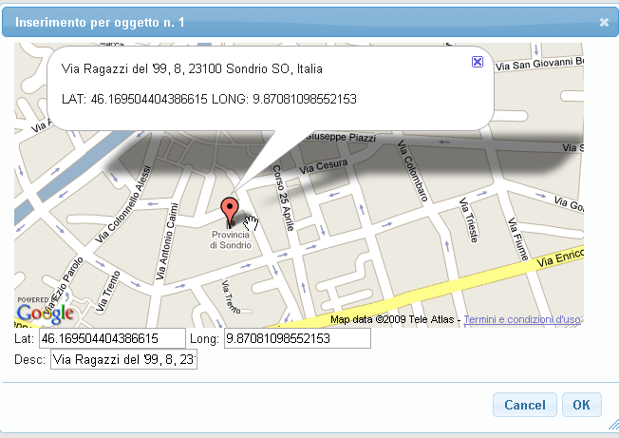Click 'Via San Giovanni' street label

(x=539, y=64)
